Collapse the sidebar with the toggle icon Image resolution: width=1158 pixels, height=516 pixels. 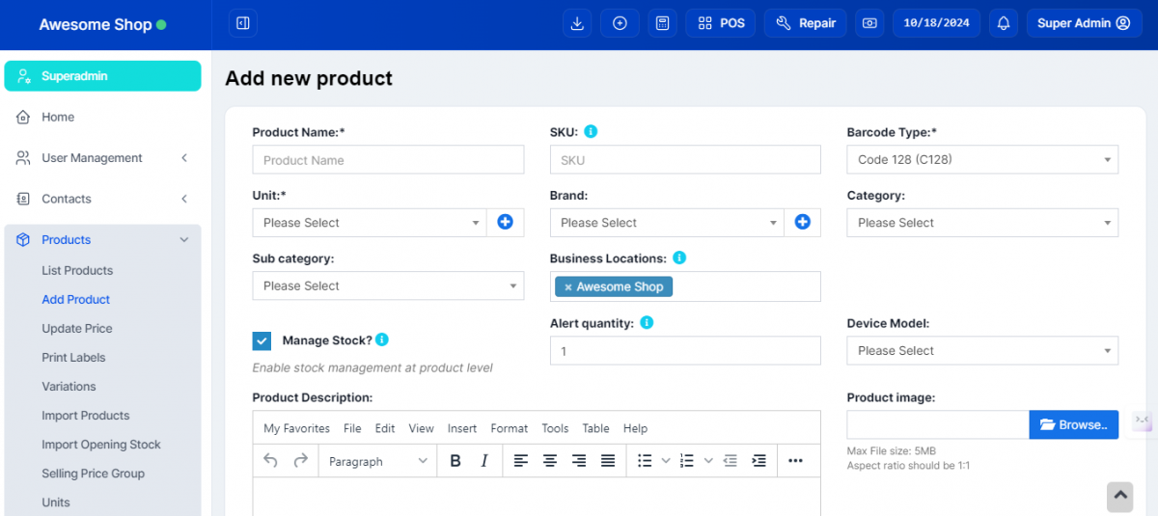click(x=243, y=23)
